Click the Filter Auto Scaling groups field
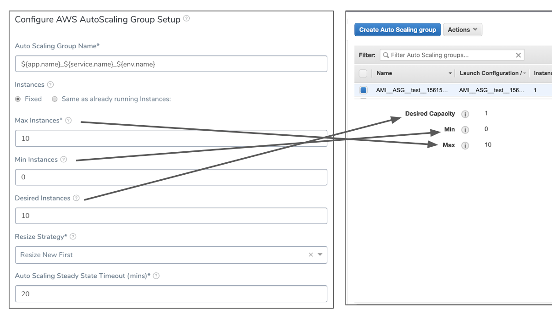552x321 pixels. click(x=452, y=55)
